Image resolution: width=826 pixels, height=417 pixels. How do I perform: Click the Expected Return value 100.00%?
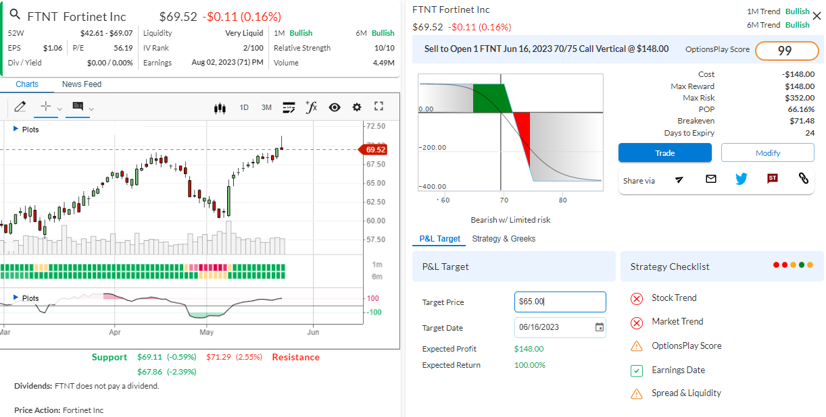tap(529, 365)
